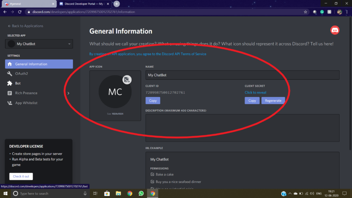The height and width of the screenshot is (198, 352).
Task: Click the green Grammarly extension icon
Action: [322, 12]
